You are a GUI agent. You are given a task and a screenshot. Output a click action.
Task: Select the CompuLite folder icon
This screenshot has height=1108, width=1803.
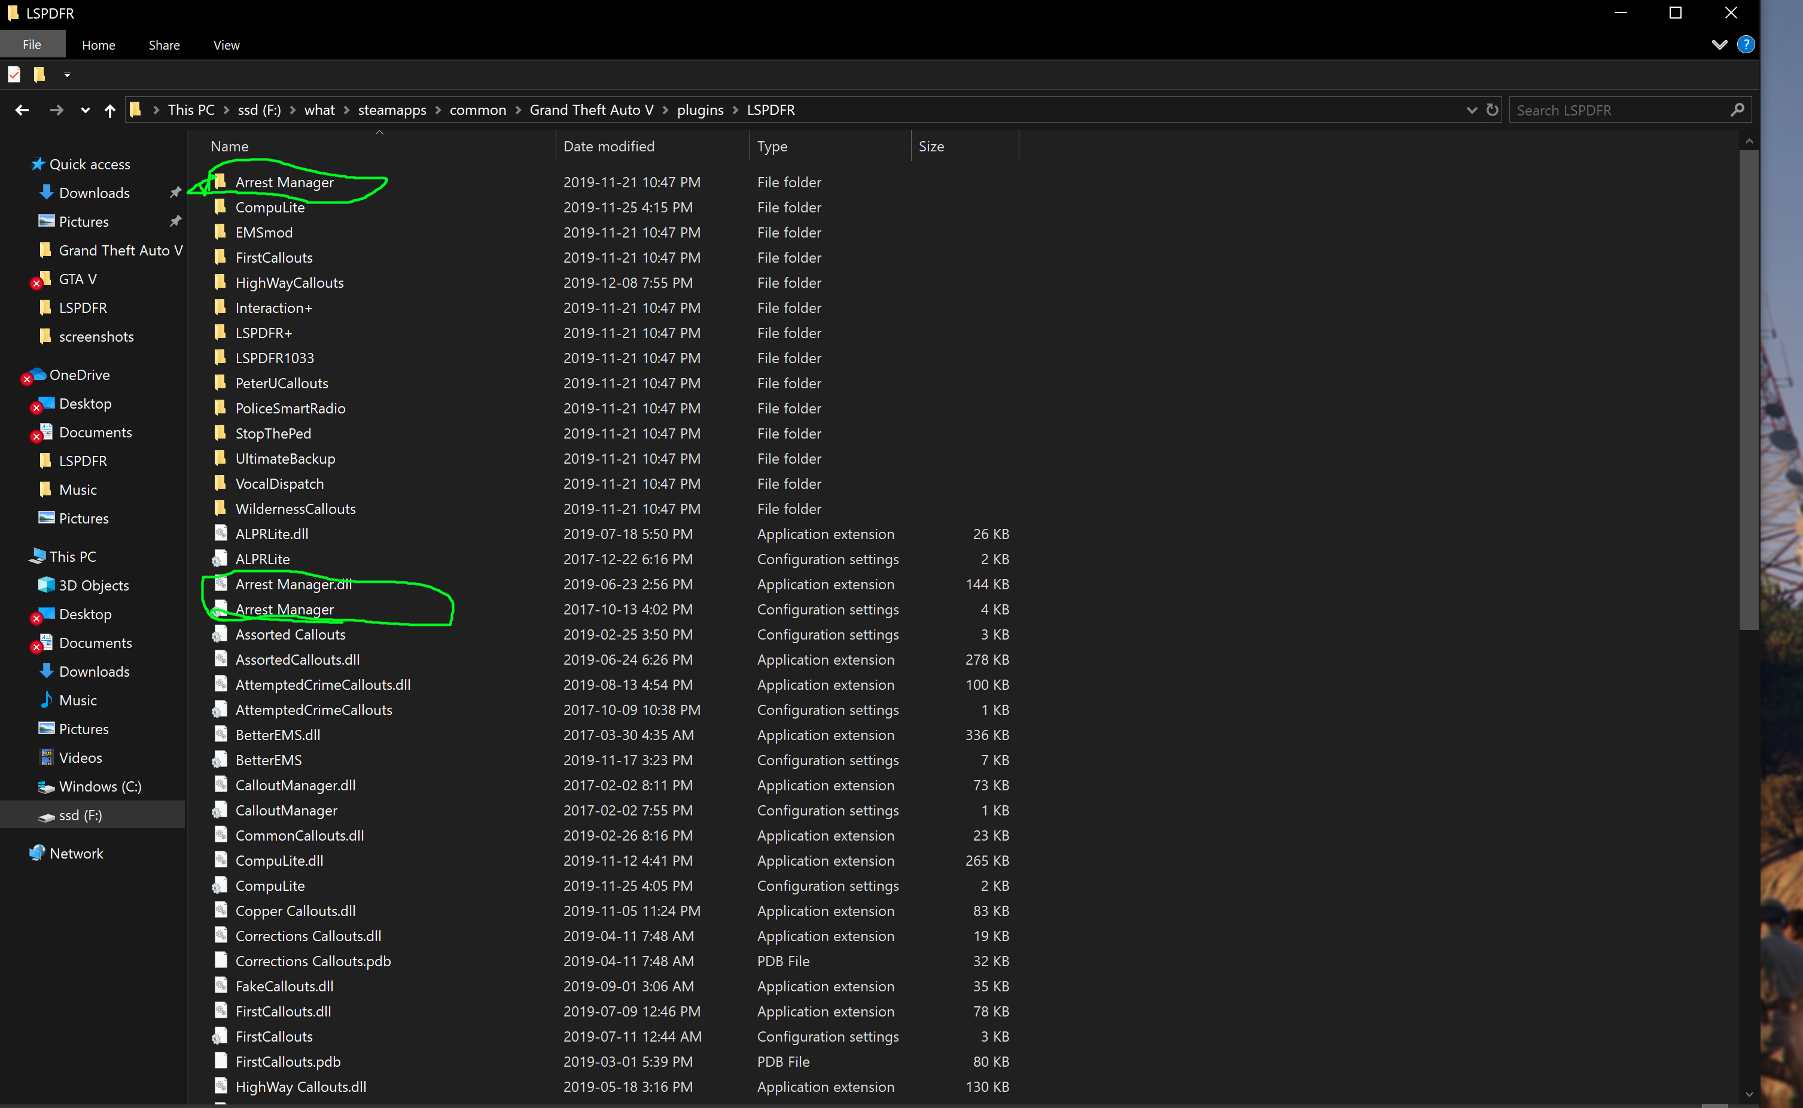(x=220, y=208)
